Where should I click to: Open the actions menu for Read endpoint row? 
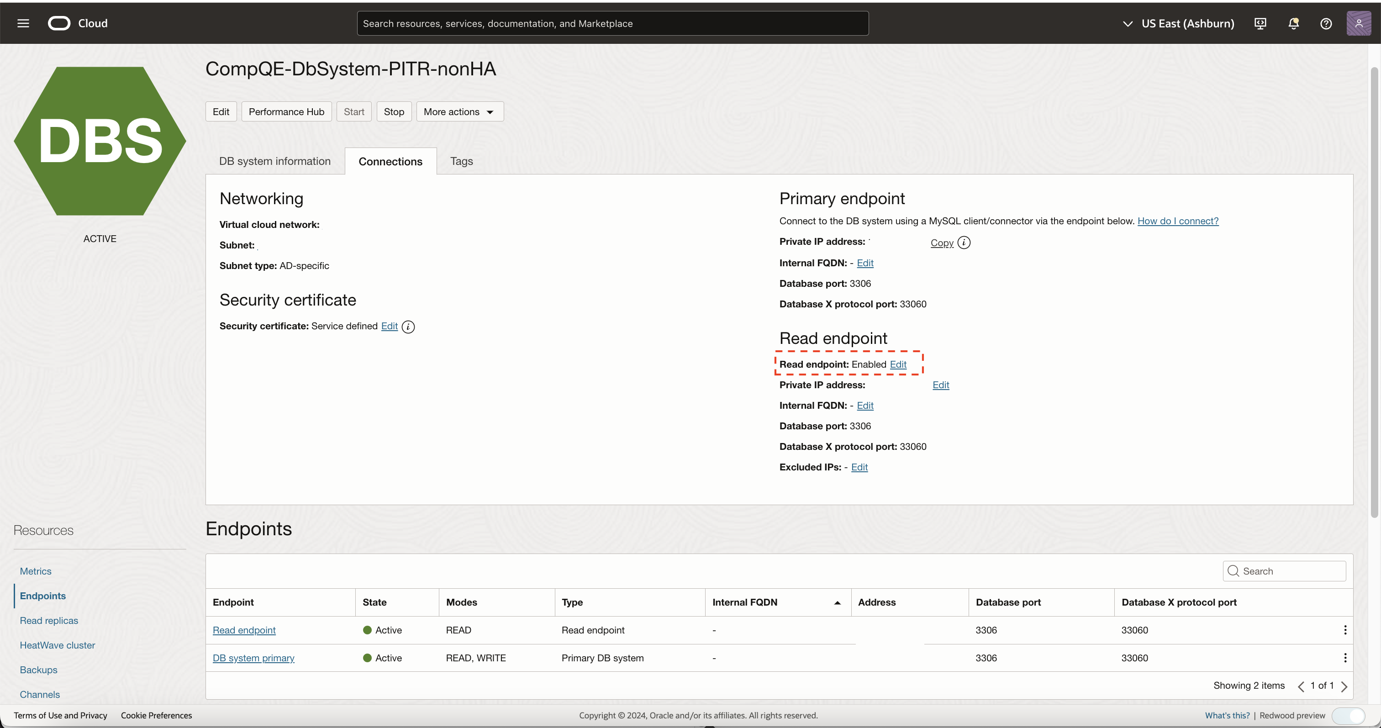pos(1345,630)
